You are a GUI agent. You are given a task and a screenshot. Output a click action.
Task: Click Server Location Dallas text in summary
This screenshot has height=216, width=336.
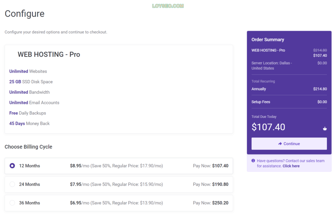coord(272,66)
